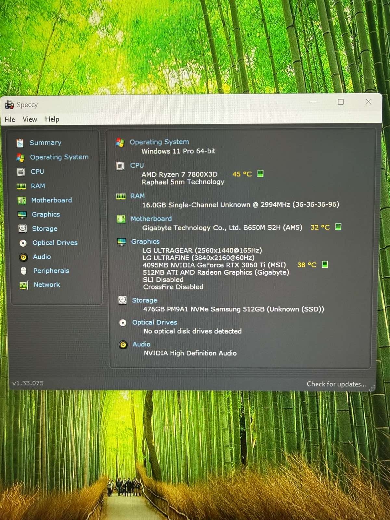Open the Graphics heading link in summary

[145, 241]
